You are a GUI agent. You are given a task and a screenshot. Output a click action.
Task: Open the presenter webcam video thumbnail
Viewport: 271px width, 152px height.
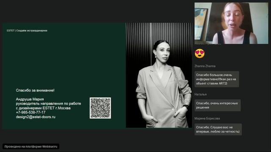tap(231, 23)
